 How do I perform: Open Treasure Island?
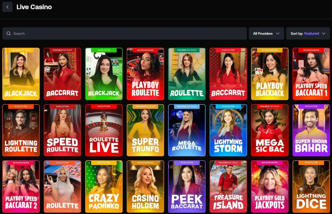coord(228,187)
